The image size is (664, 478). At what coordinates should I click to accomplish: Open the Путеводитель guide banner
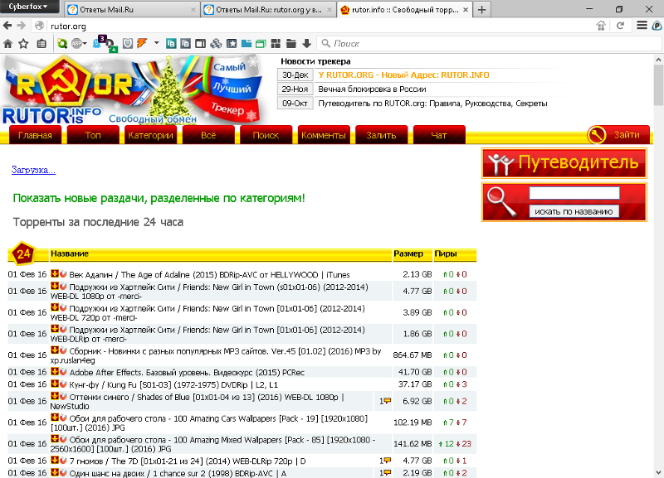(x=564, y=163)
